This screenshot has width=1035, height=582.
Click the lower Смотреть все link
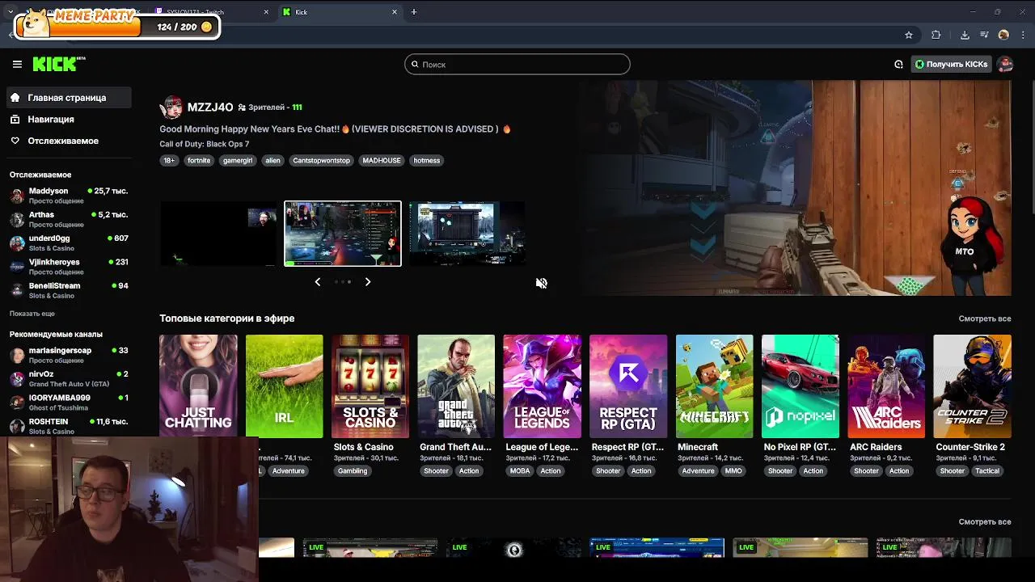pyautogui.click(x=985, y=522)
